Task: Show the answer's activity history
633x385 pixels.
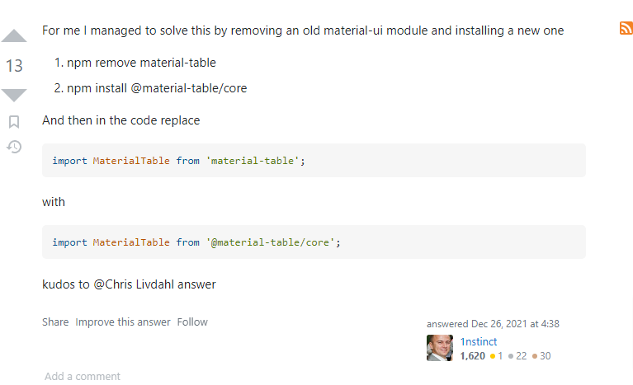Action: [14, 147]
